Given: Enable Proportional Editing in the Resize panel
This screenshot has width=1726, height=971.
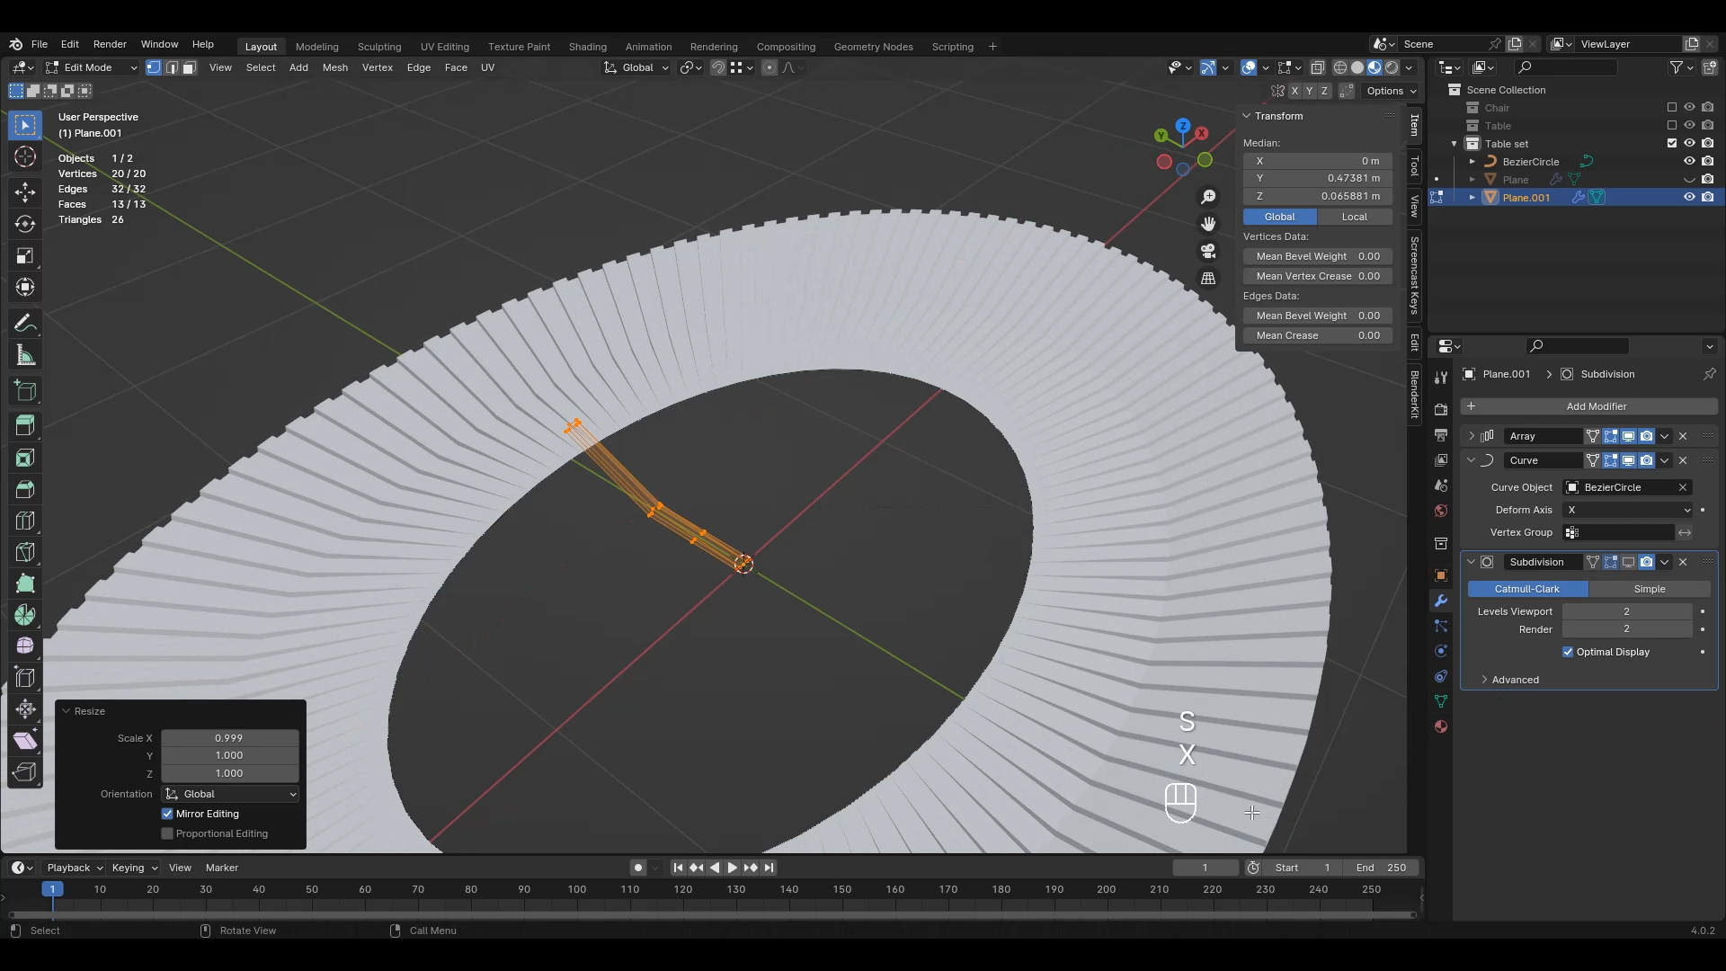Looking at the screenshot, I should tap(166, 833).
